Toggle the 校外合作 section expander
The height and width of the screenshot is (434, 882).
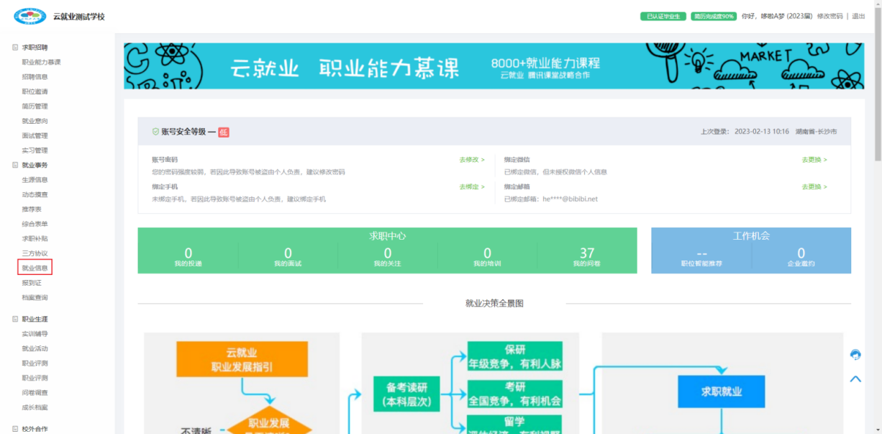click(x=15, y=429)
